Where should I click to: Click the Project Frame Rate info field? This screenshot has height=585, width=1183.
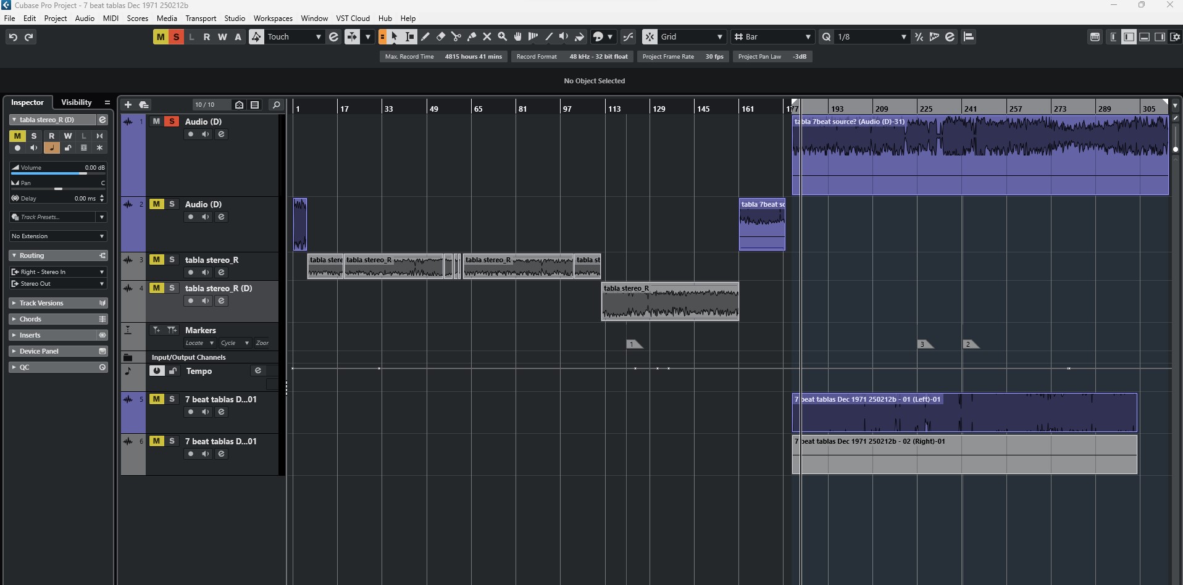683,57
